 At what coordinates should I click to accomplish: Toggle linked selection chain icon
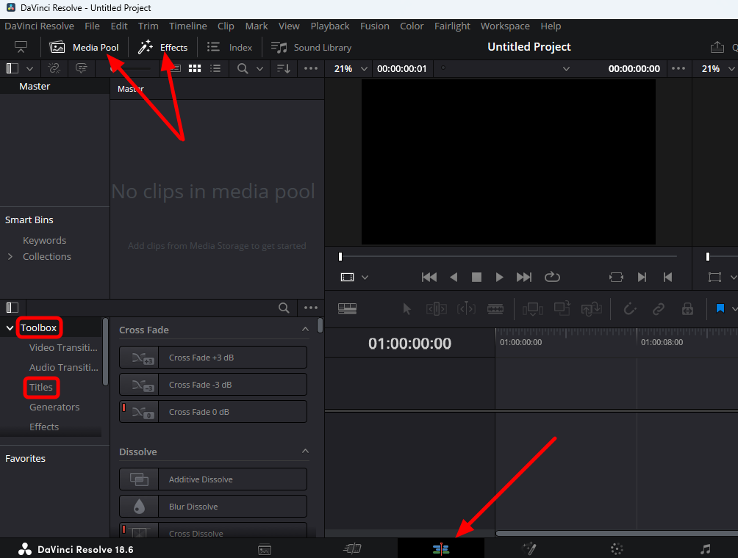(x=659, y=309)
